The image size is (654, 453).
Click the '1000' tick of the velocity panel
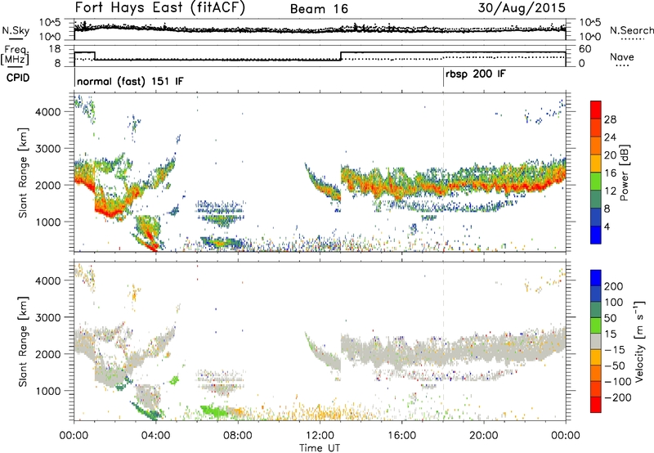tap(47, 391)
